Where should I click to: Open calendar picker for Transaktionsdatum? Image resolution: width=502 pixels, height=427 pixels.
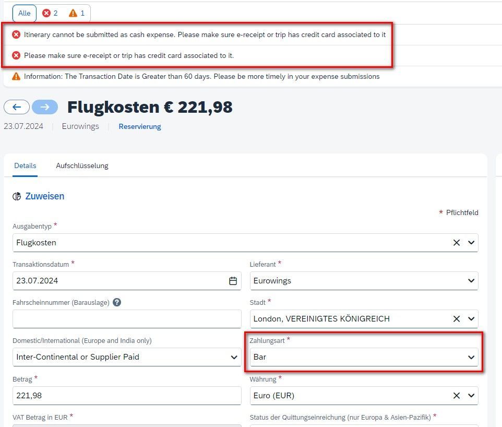[x=233, y=281]
